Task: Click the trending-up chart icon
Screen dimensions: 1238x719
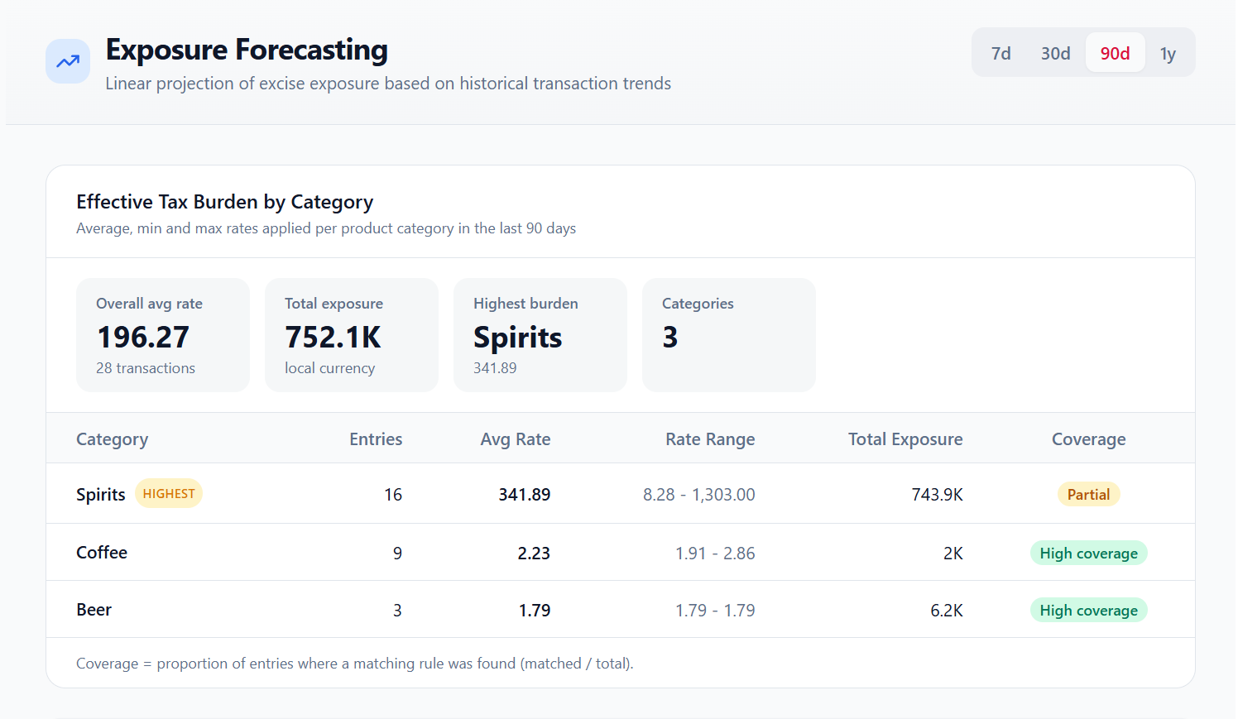Action: pyautogui.click(x=68, y=61)
